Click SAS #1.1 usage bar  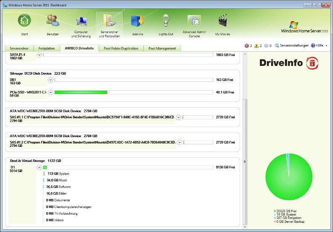pos(198,117)
